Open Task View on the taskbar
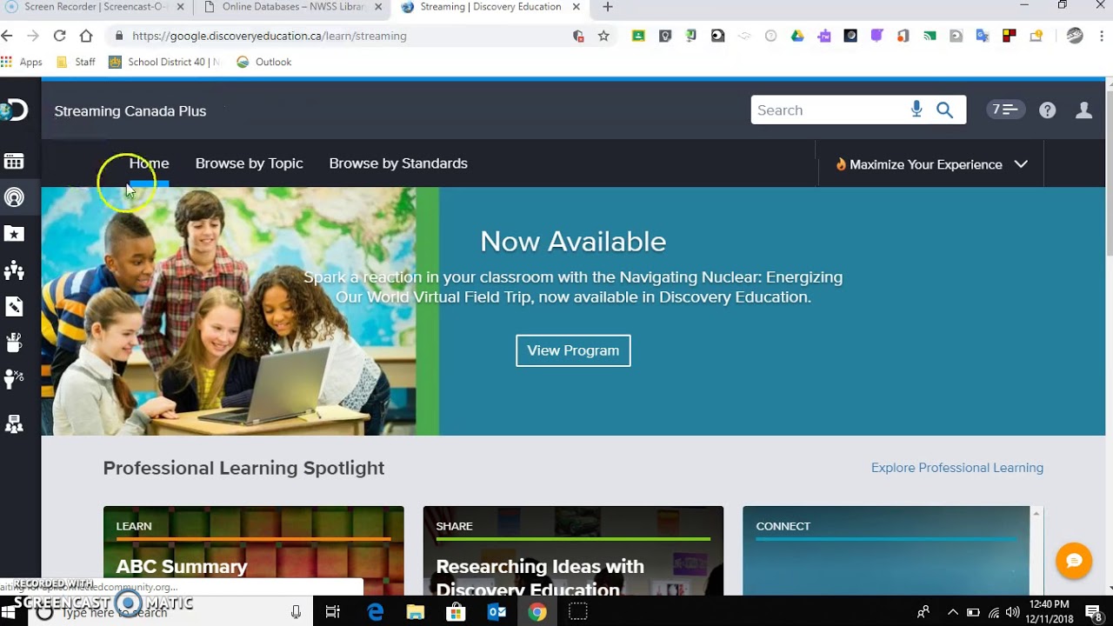The width and height of the screenshot is (1113, 626). pyautogui.click(x=332, y=612)
